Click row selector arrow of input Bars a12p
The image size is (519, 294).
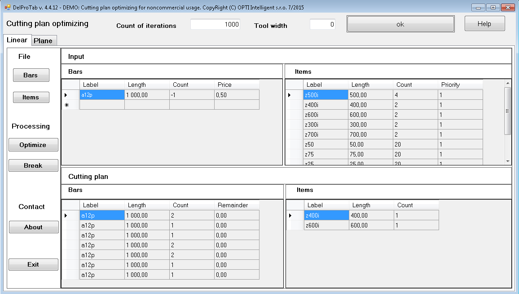tap(70, 95)
